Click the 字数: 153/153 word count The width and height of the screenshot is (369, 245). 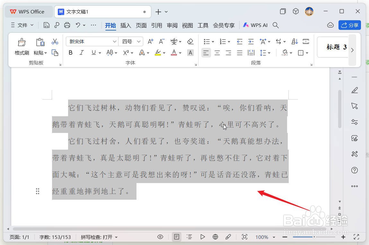55,237
